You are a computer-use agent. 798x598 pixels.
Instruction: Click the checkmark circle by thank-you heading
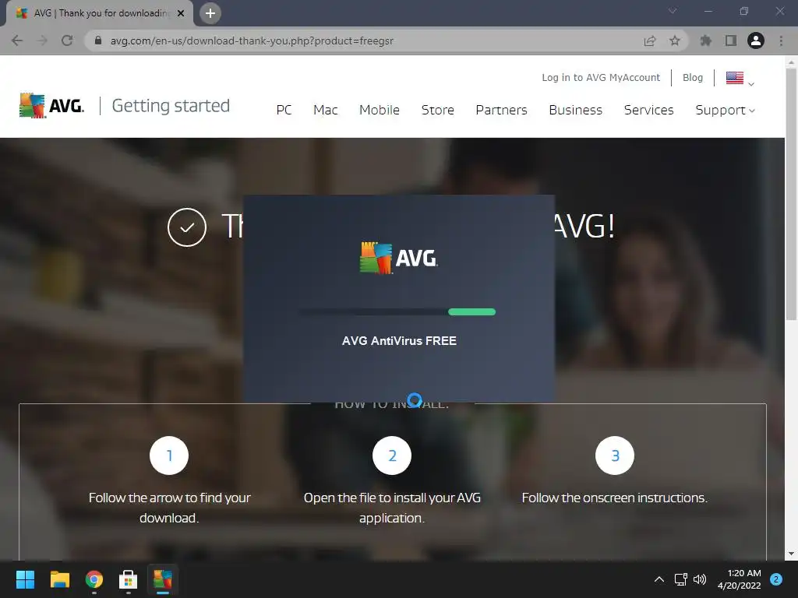(x=187, y=227)
